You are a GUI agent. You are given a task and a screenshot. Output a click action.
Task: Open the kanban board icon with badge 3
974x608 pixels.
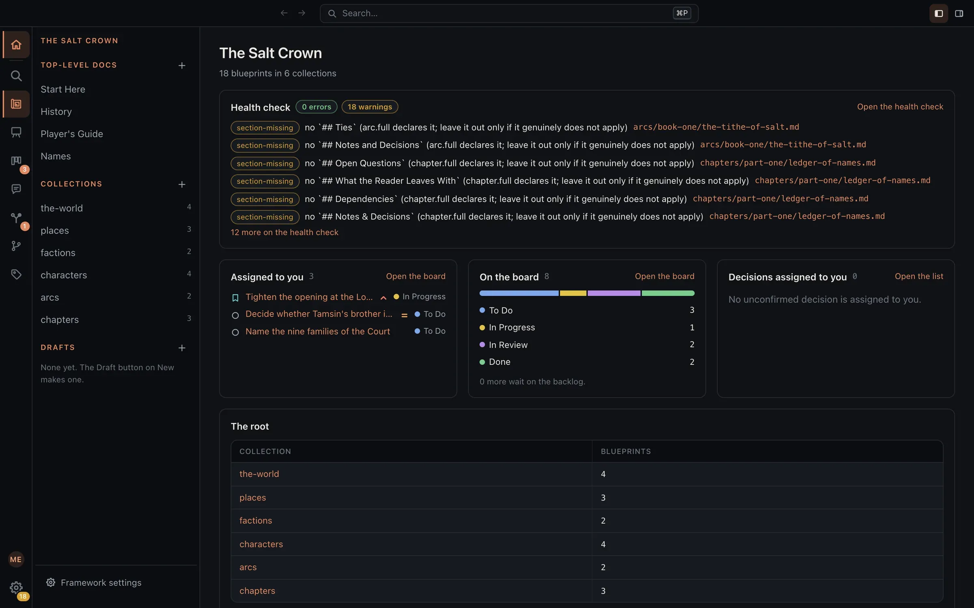[x=16, y=161]
